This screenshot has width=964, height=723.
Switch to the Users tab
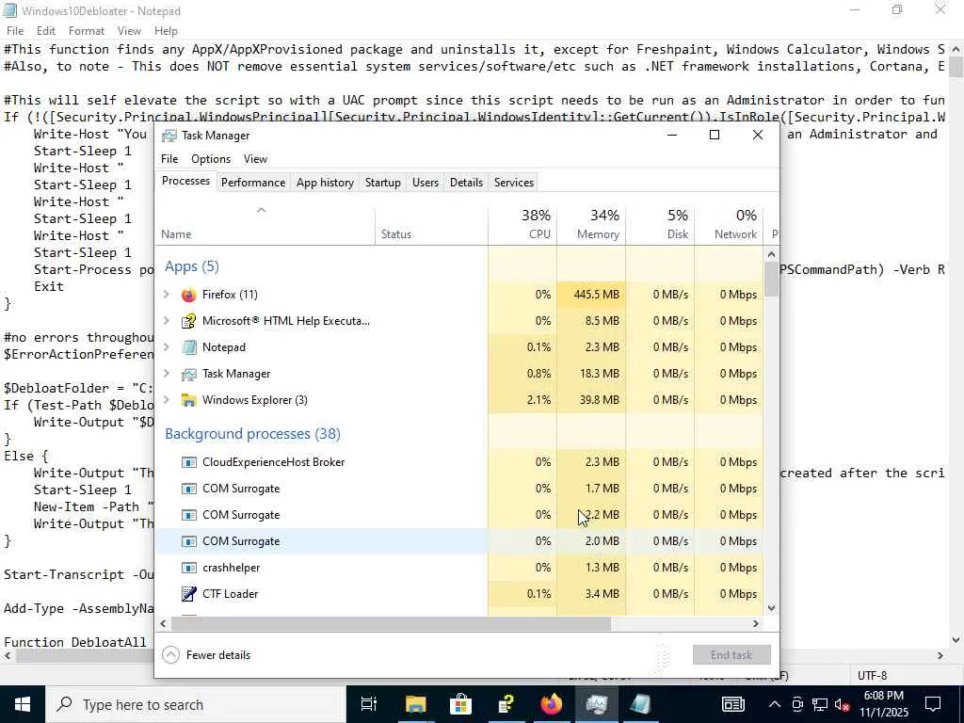[426, 183]
